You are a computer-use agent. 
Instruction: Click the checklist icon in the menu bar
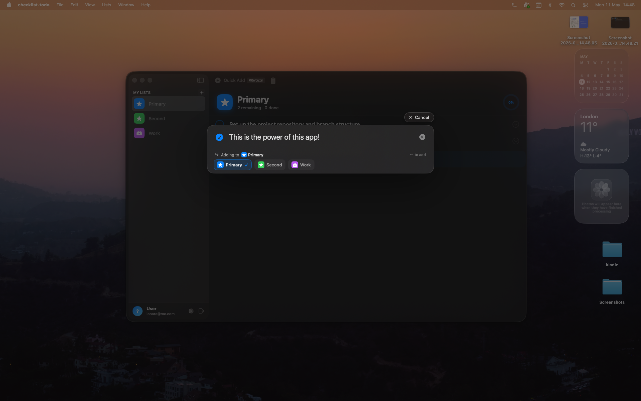[x=514, y=5]
